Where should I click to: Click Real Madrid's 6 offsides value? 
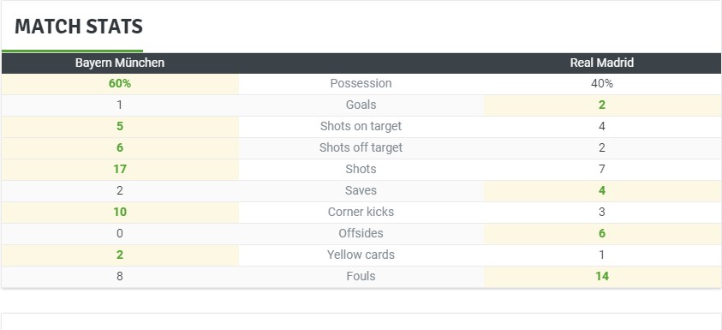click(x=602, y=233)
